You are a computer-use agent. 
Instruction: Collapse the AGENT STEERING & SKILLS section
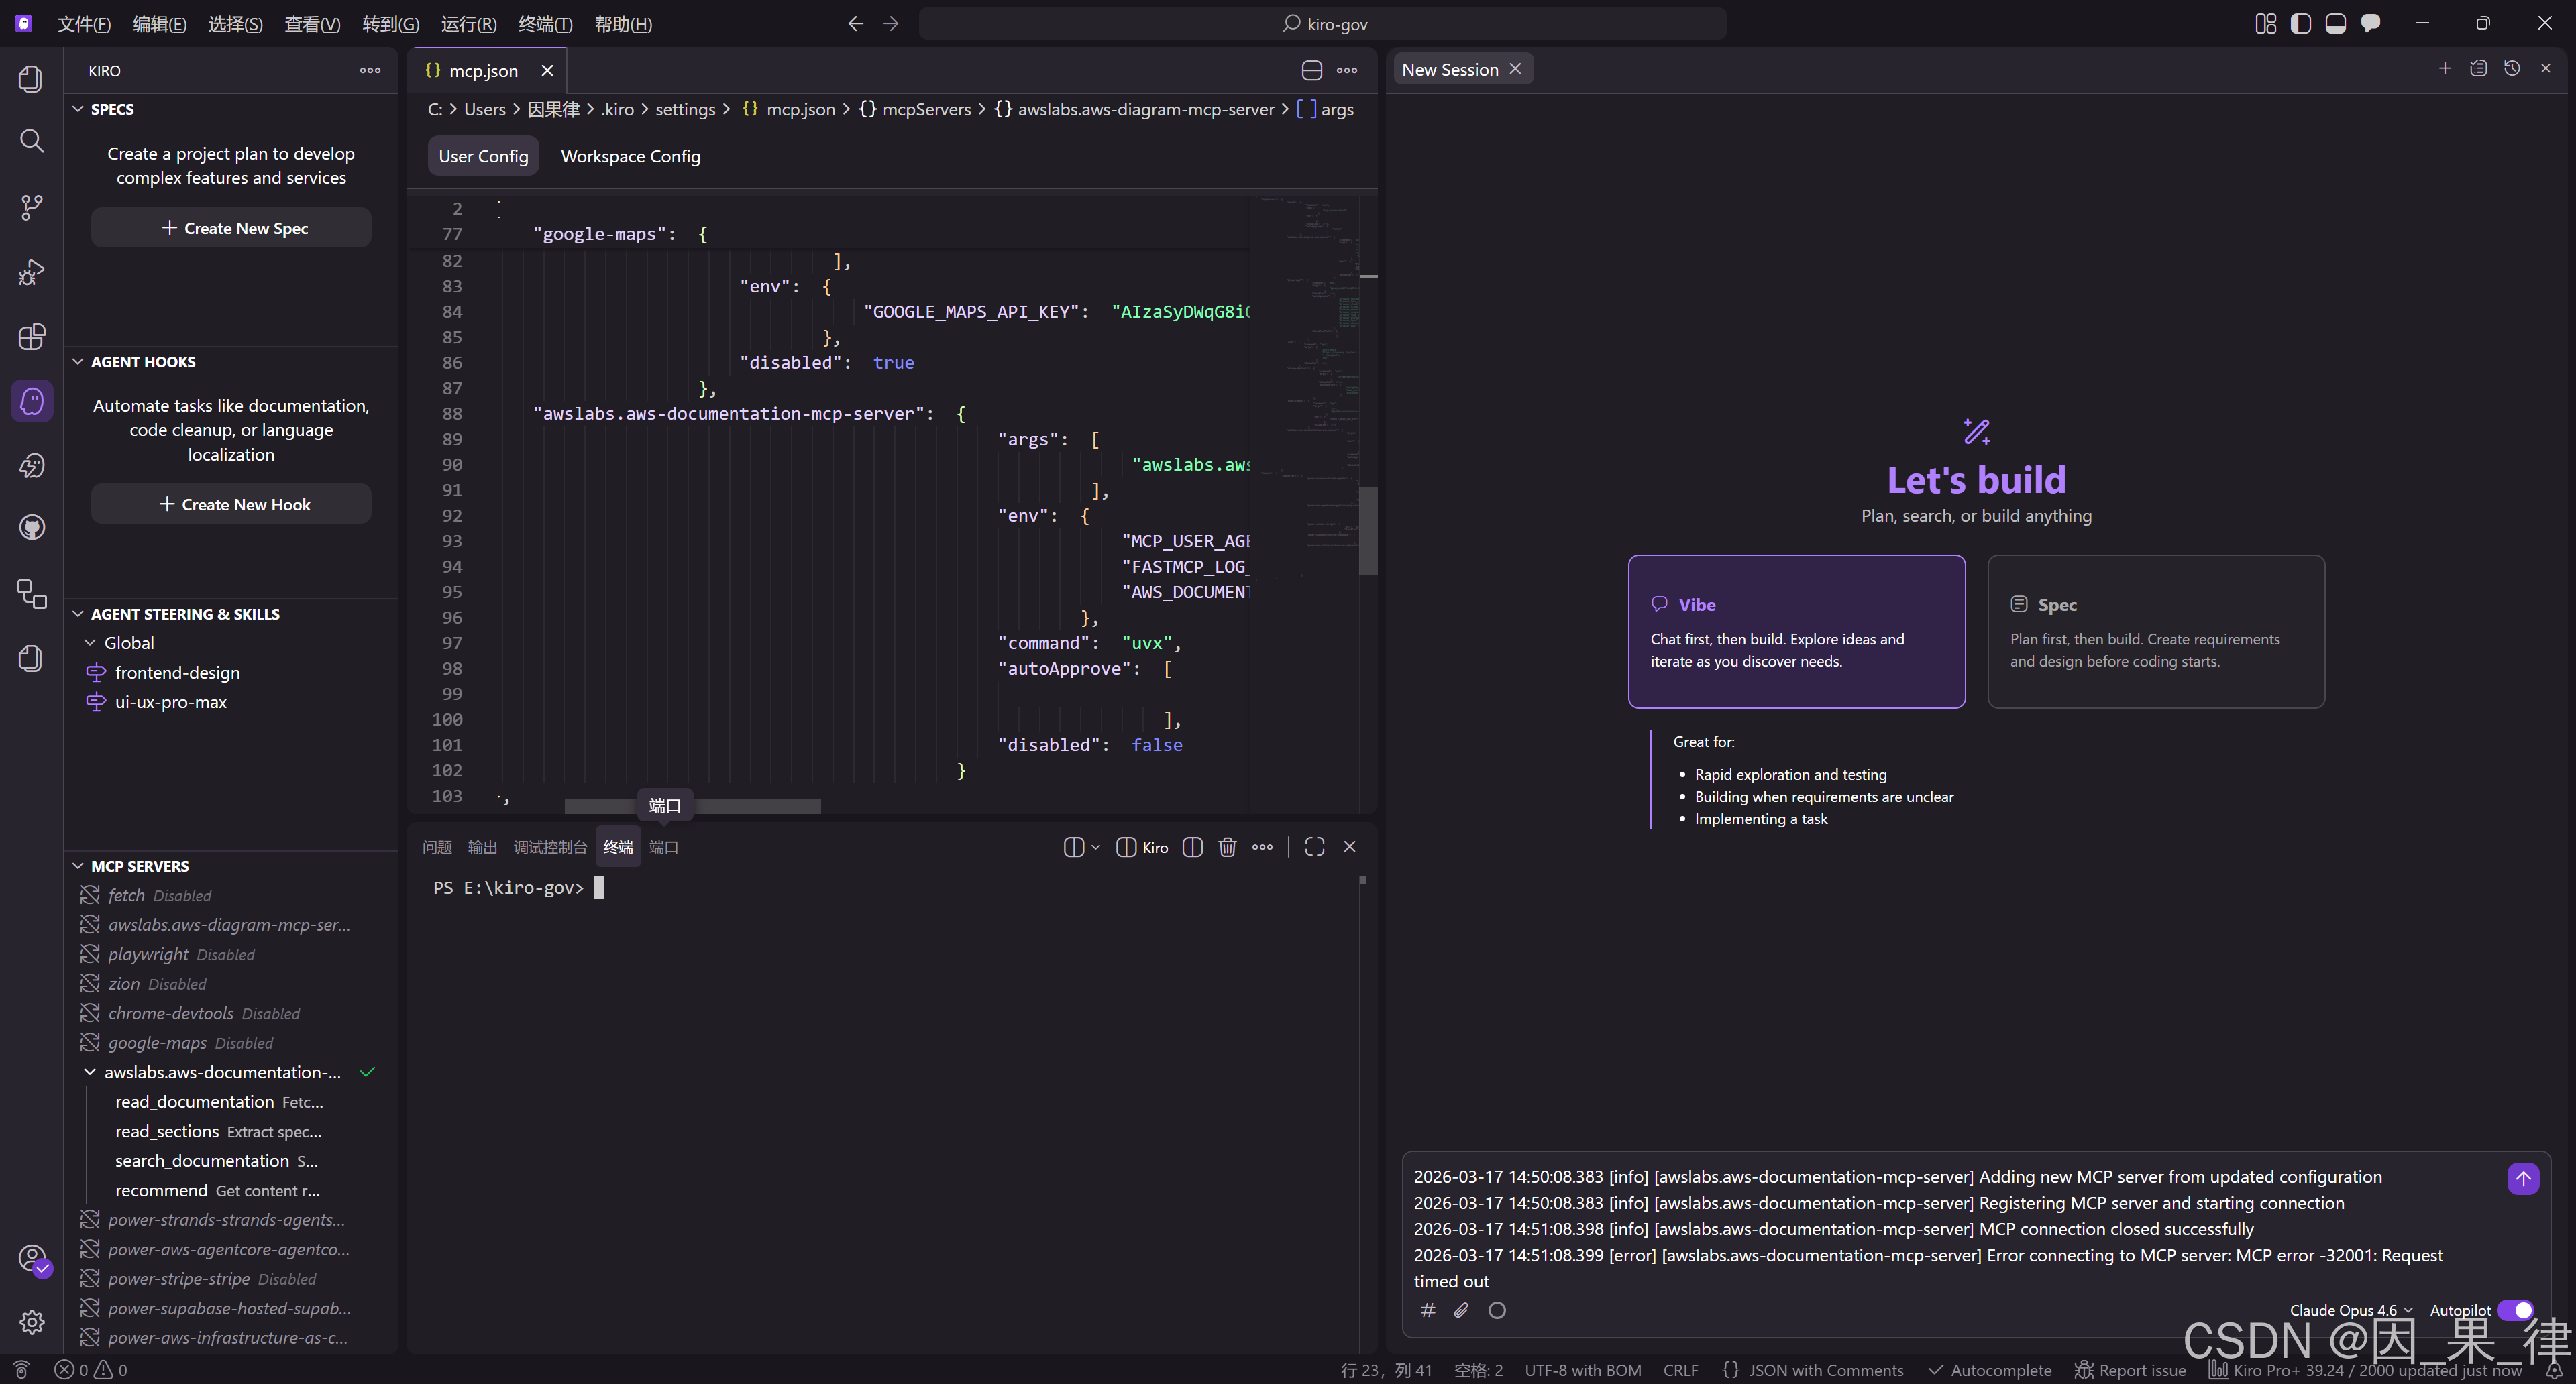pyautogui.click(x=78, y=614)
